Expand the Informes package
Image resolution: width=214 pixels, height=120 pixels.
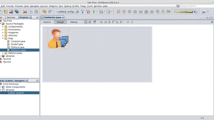(3, 36)
